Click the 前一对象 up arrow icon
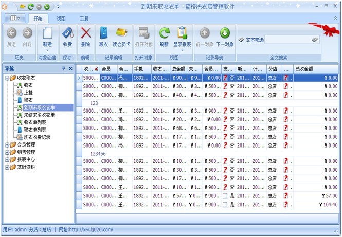The width and height of the screenshot is (342, 237). point(205,33)
